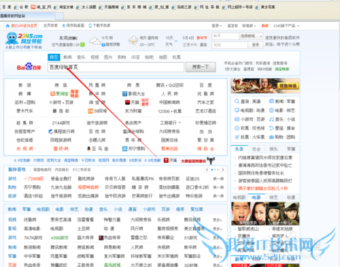
Task: Click the 换肤 skin link
Action: pos(265,26)
